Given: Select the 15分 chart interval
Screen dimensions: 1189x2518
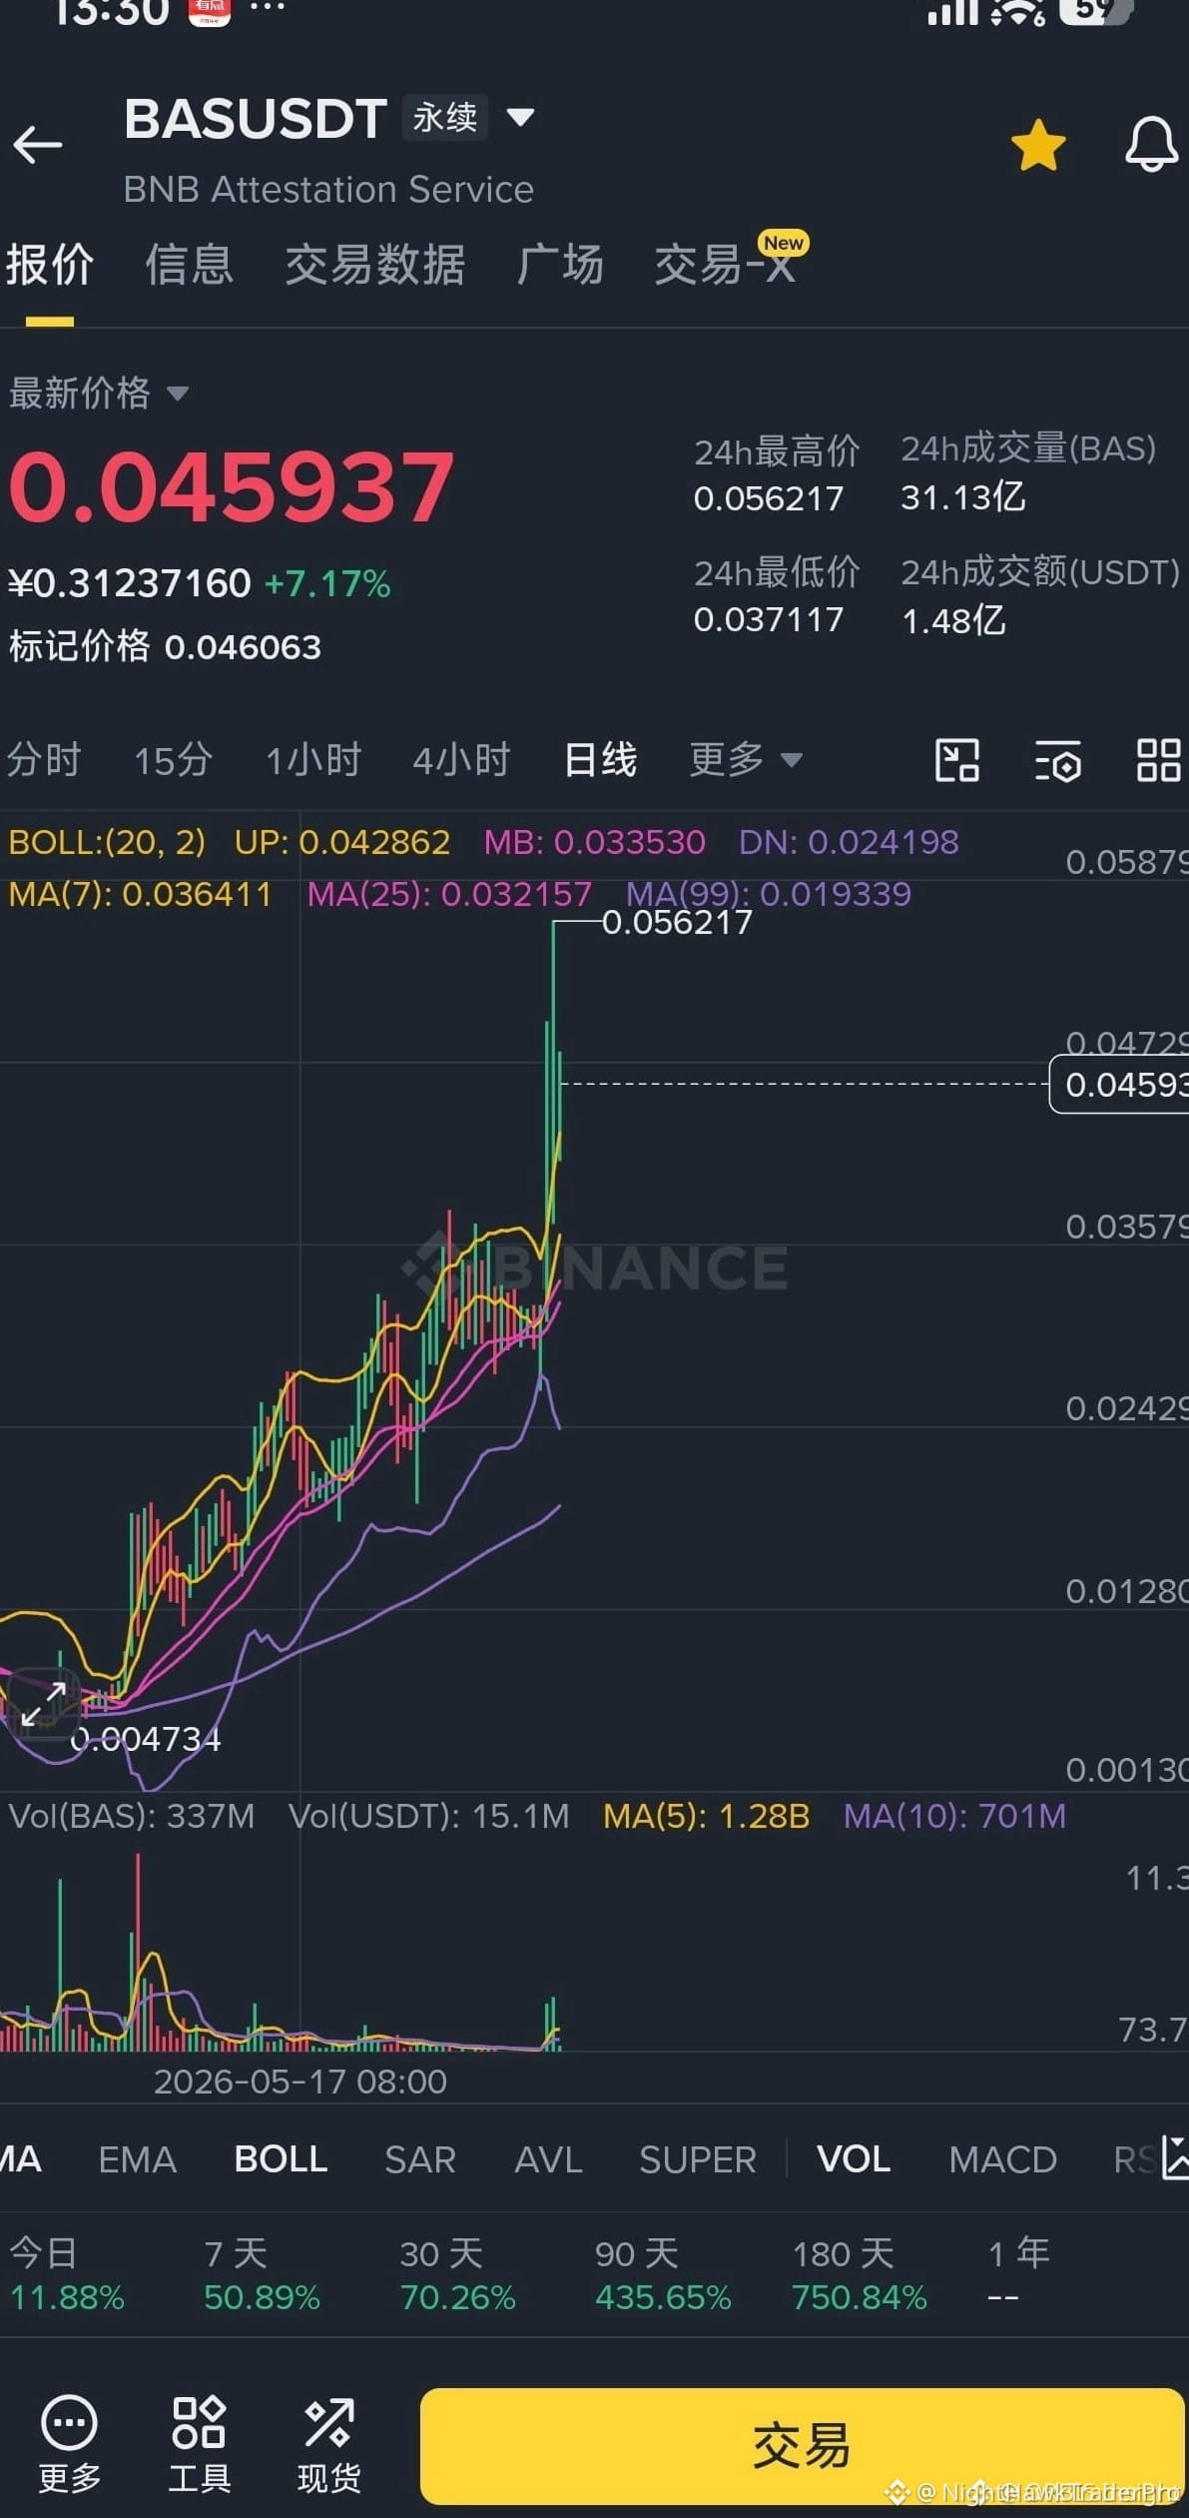Looking at the screenshot, I should pos(174,760).
